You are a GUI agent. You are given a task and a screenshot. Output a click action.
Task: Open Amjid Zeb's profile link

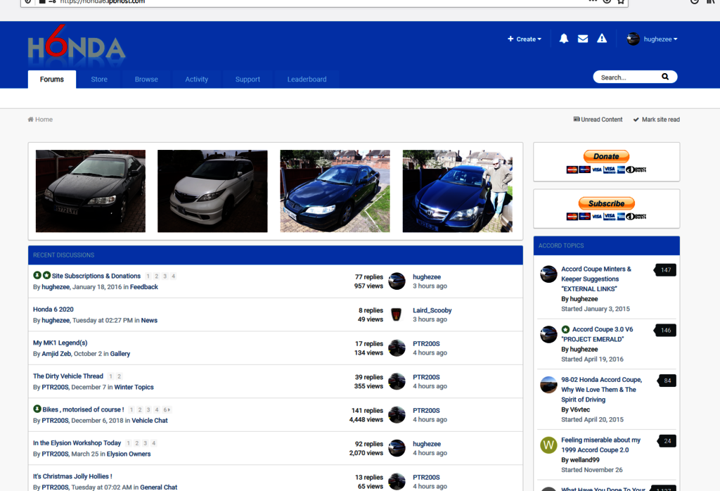(56, 354)
